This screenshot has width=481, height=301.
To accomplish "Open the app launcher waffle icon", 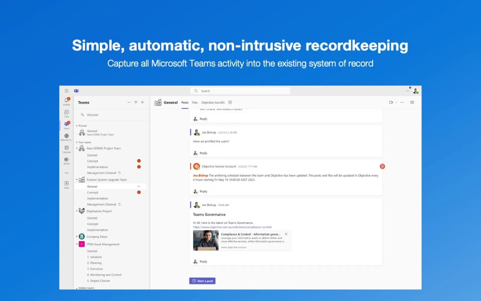I will [66, 91].
